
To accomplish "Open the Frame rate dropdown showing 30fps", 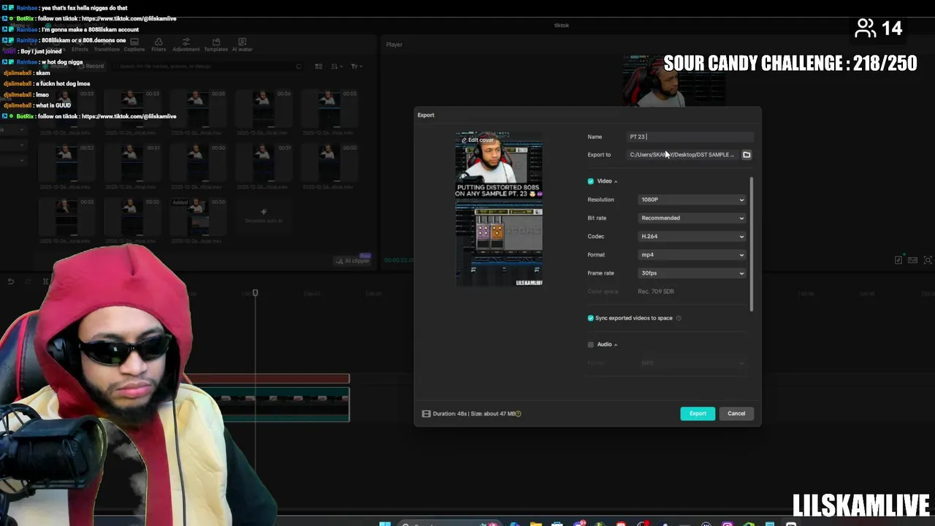I will coord(692,273).
